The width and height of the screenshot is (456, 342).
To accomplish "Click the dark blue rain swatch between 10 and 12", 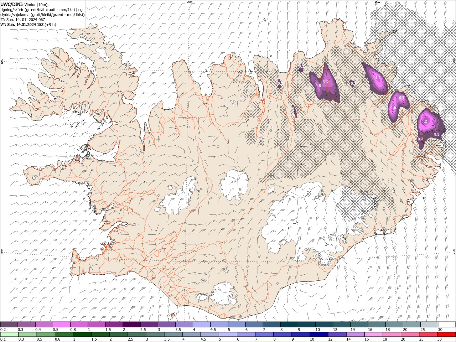I will tap(319, 335).
